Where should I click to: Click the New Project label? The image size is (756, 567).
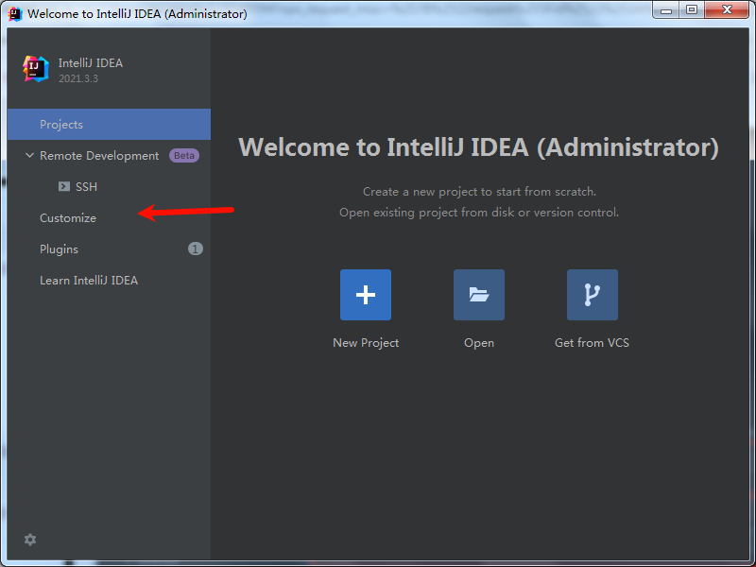tap(366, 343)
